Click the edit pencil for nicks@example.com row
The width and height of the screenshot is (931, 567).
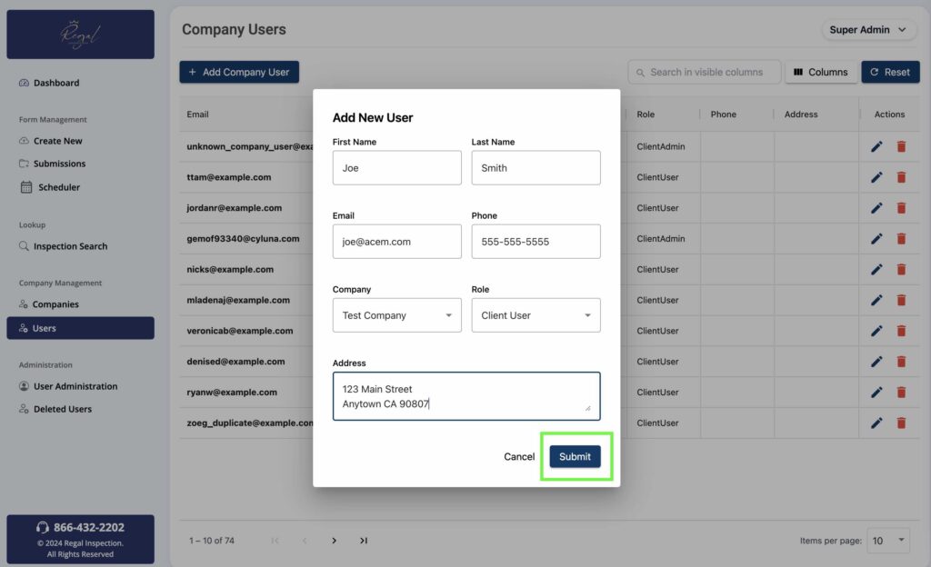click(876, 270)
